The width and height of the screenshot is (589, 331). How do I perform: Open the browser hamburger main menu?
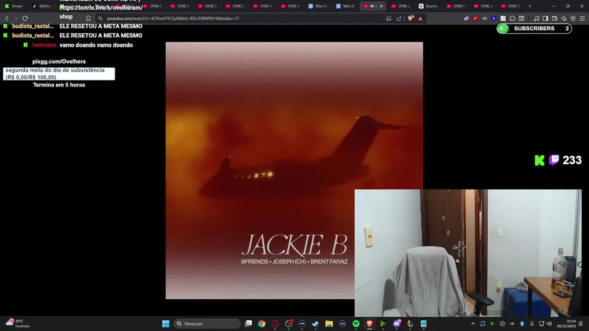click(x=582, y=18)
